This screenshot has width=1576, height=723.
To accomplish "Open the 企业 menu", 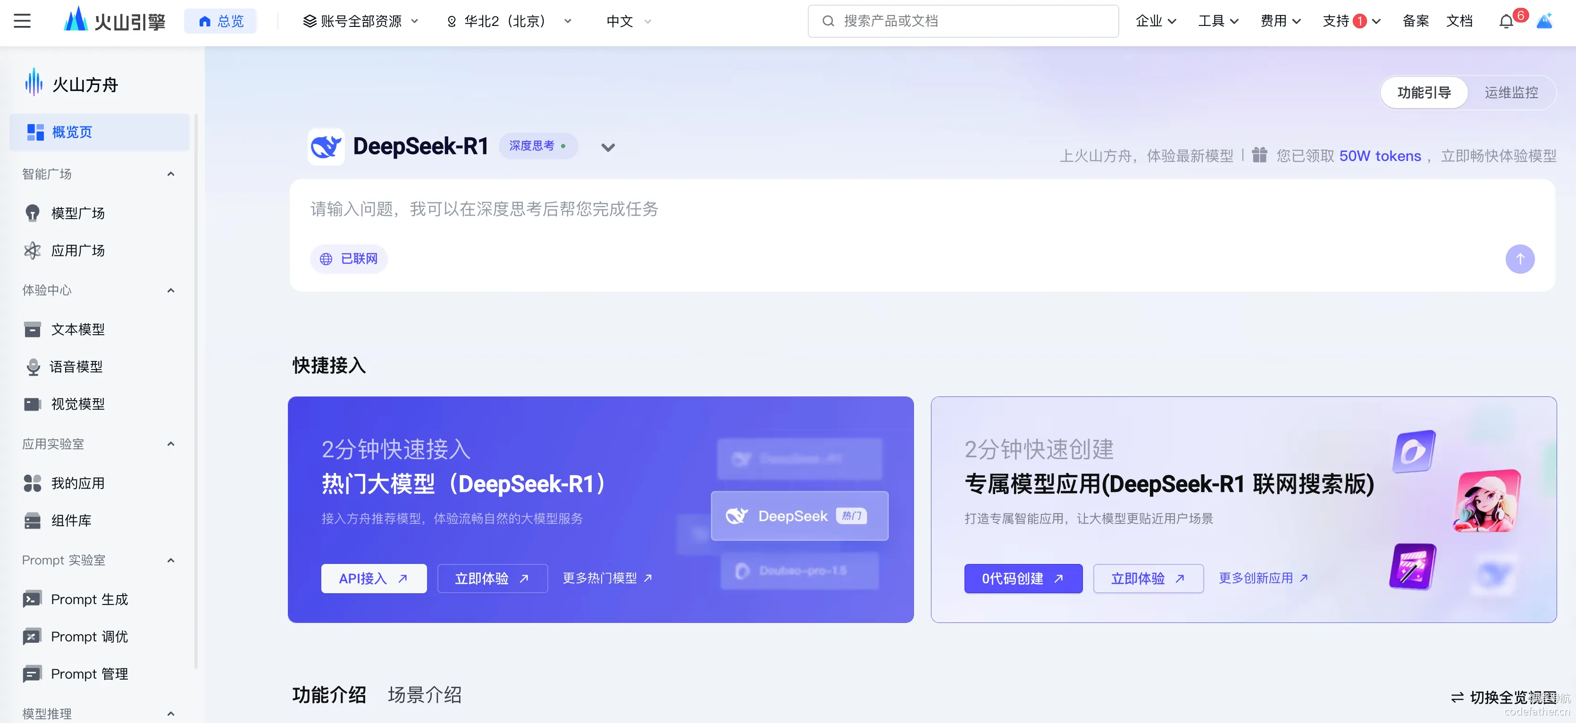I will pos(1156,21).
